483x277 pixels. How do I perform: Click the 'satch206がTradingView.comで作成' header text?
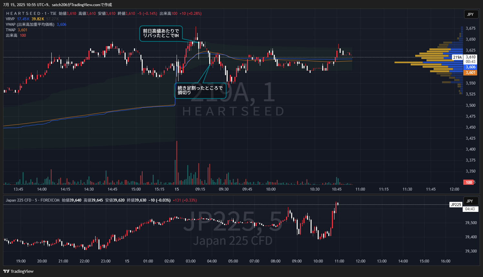[x=82, y=5]
